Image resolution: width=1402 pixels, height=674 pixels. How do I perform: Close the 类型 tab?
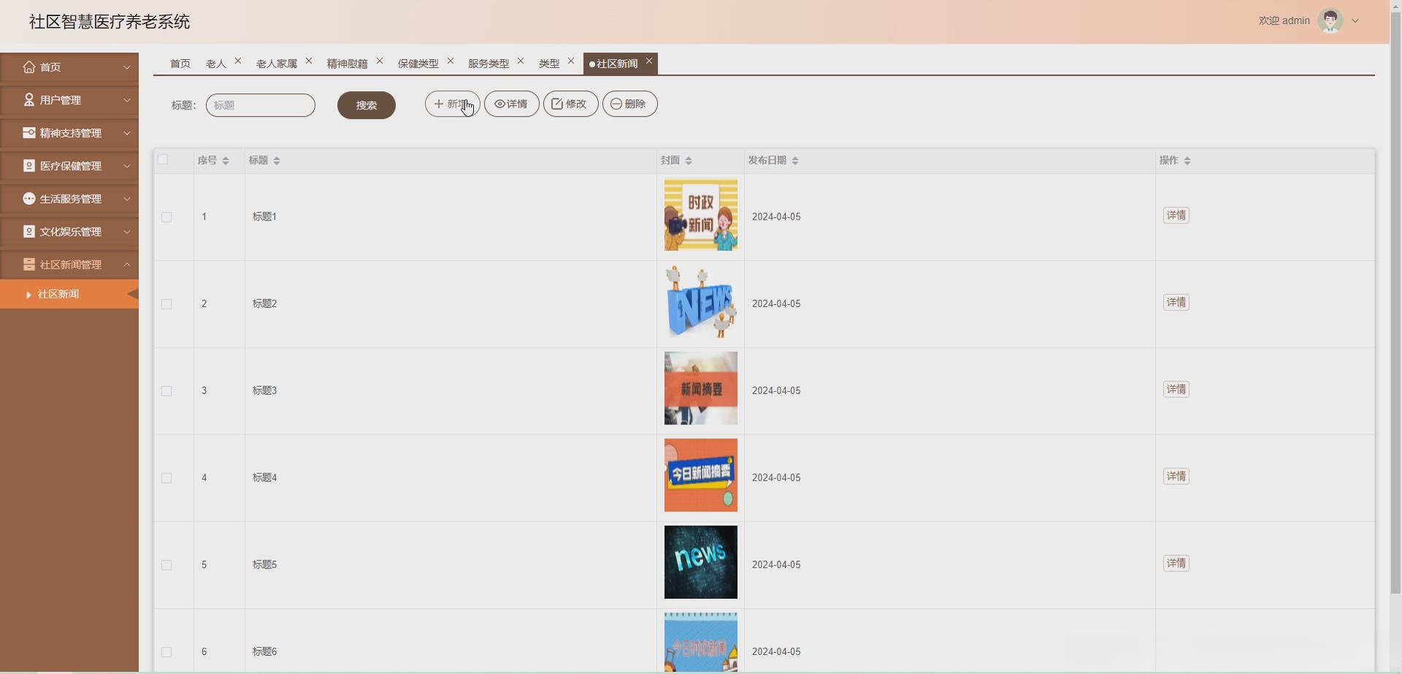[x=571, y=61]
